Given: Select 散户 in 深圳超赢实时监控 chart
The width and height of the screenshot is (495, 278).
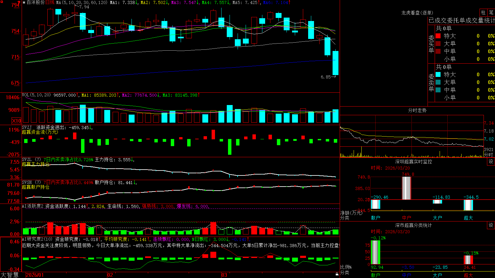Looking at the screenshot, I should pyautogui.click(x=376, y=218).
